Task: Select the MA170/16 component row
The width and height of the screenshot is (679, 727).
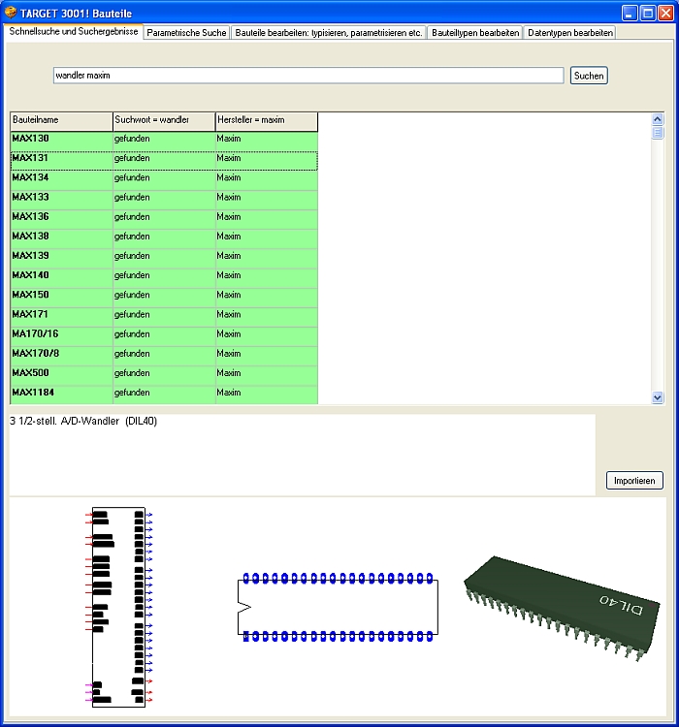Action: coord(61,334)
